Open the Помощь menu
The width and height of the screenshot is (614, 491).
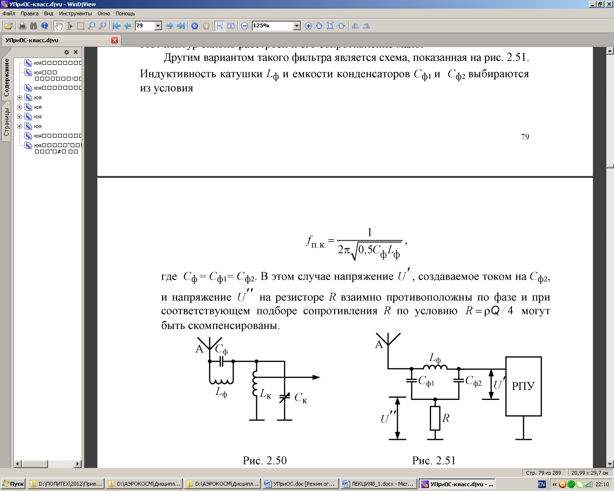[x=125, y=13]
